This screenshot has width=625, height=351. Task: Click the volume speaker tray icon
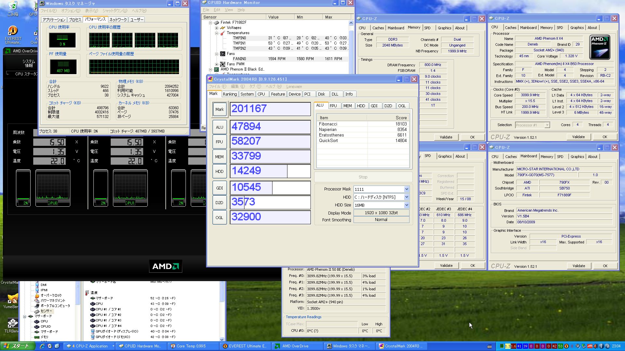pyautogui.click(x=595, y=346)
